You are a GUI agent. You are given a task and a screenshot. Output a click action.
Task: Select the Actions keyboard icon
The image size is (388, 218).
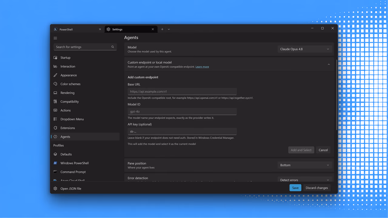55,110
